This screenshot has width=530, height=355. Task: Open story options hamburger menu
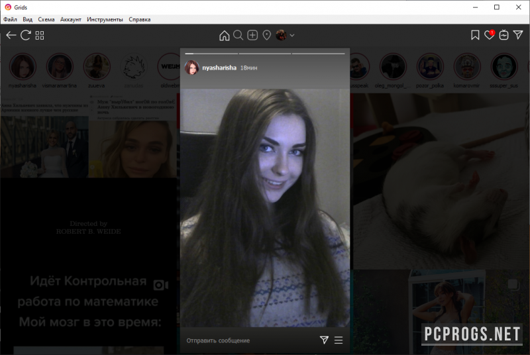[x=339, y=340]
